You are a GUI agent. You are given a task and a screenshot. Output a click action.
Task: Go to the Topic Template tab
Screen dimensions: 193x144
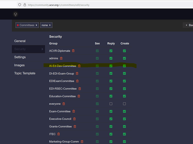[x=25, y=73]
